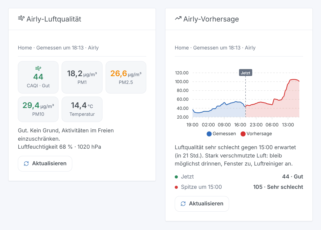This screenshot has width=321, height=230.
Task: Click the trend arrow icon beside Airly-Vorhersage
Action: click(178, 18)
